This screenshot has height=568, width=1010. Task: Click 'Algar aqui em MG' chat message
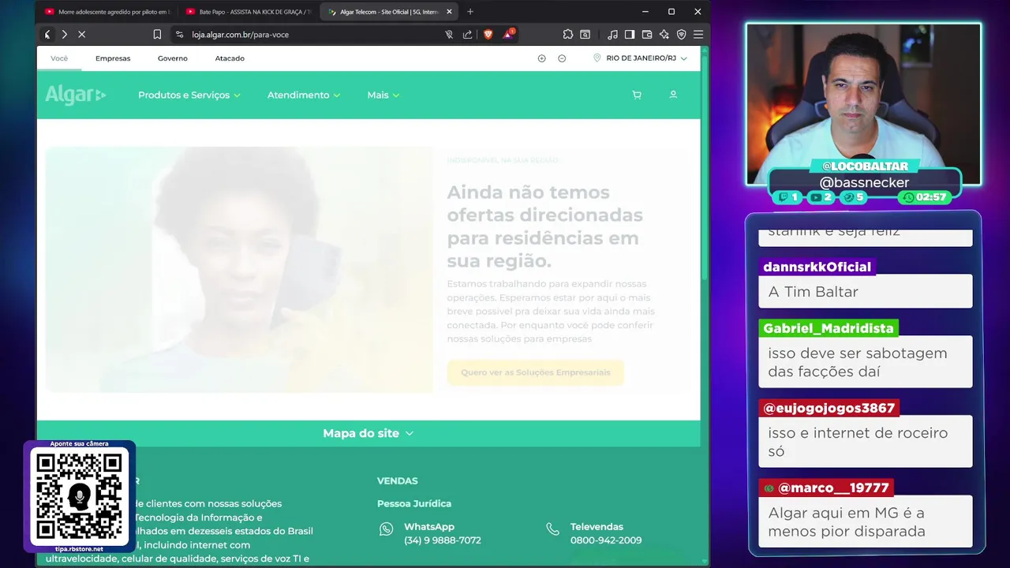tap(866, 521)
